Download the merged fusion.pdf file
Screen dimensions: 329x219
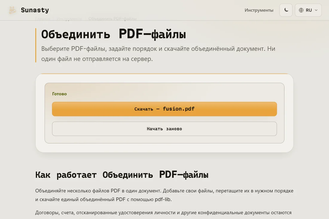[x=164, y=109]
